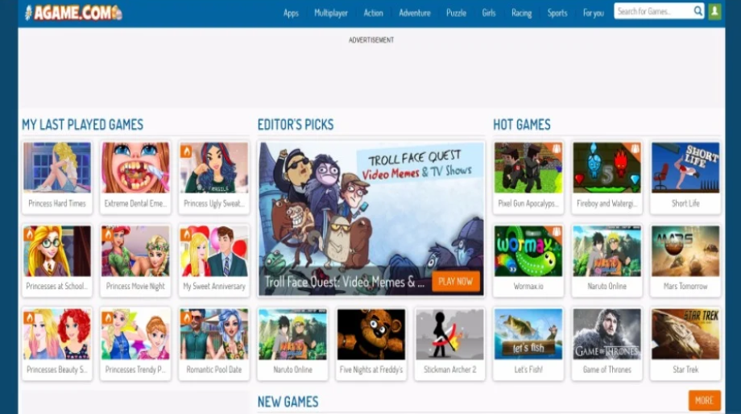Open the user profile icon

tap(714, 10)
